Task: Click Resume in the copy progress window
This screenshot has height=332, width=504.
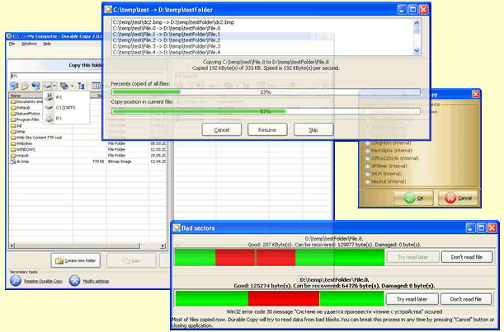Action: tap(267, 129)
